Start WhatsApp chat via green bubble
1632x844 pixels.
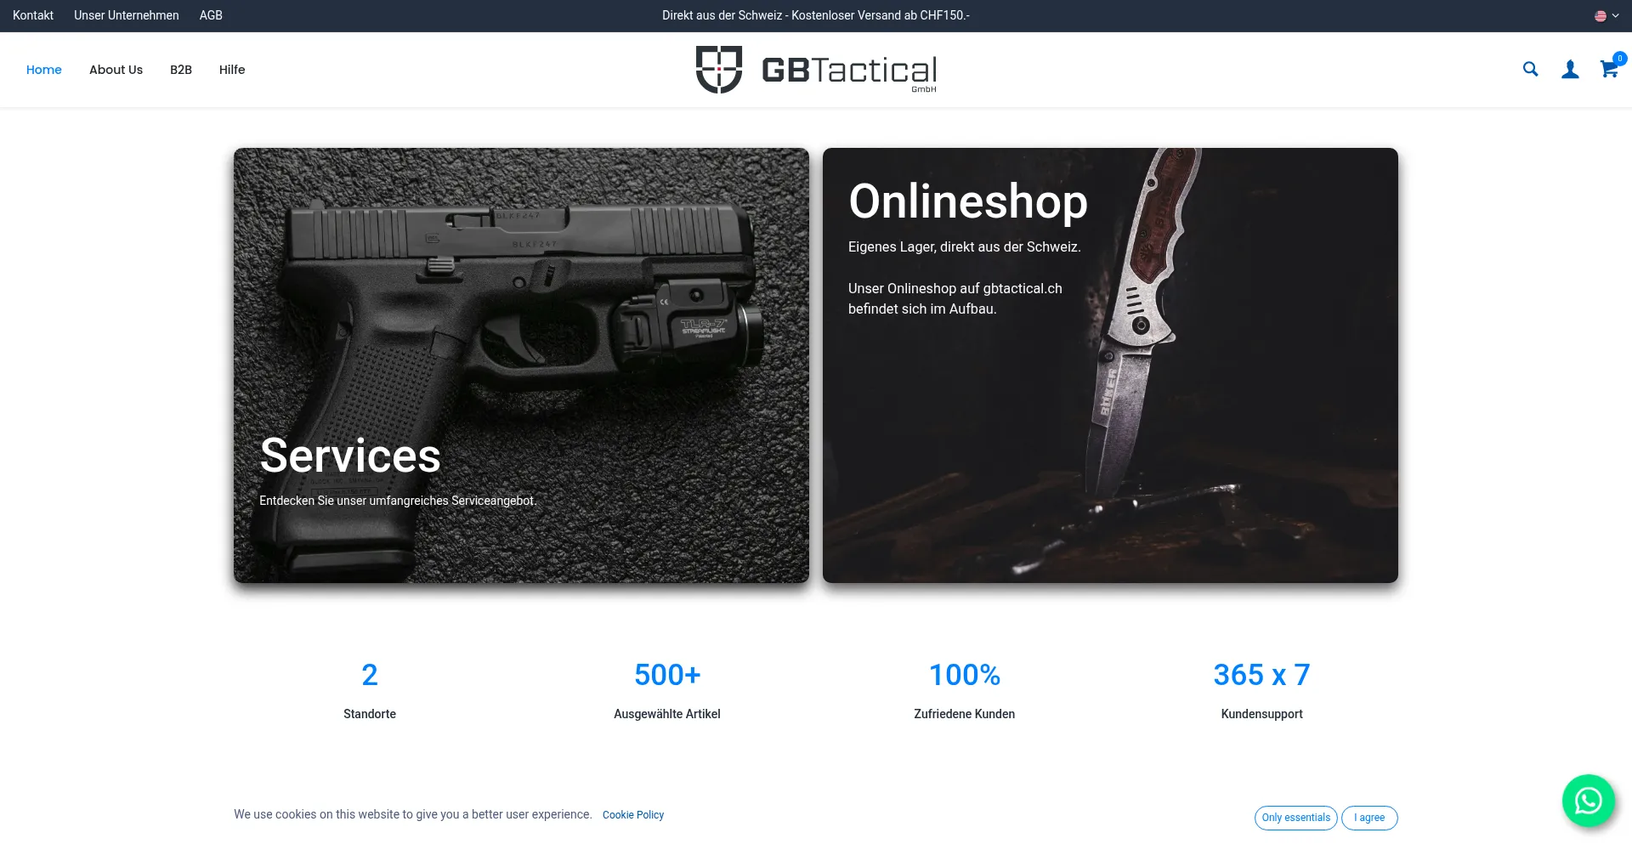tap(1588, 801)
